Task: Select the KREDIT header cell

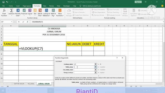Action: tap(99, 44)
